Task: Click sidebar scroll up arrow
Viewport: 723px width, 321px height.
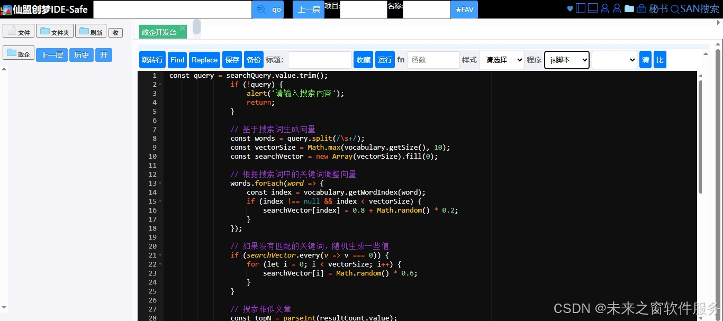Action: pos(4,68)
